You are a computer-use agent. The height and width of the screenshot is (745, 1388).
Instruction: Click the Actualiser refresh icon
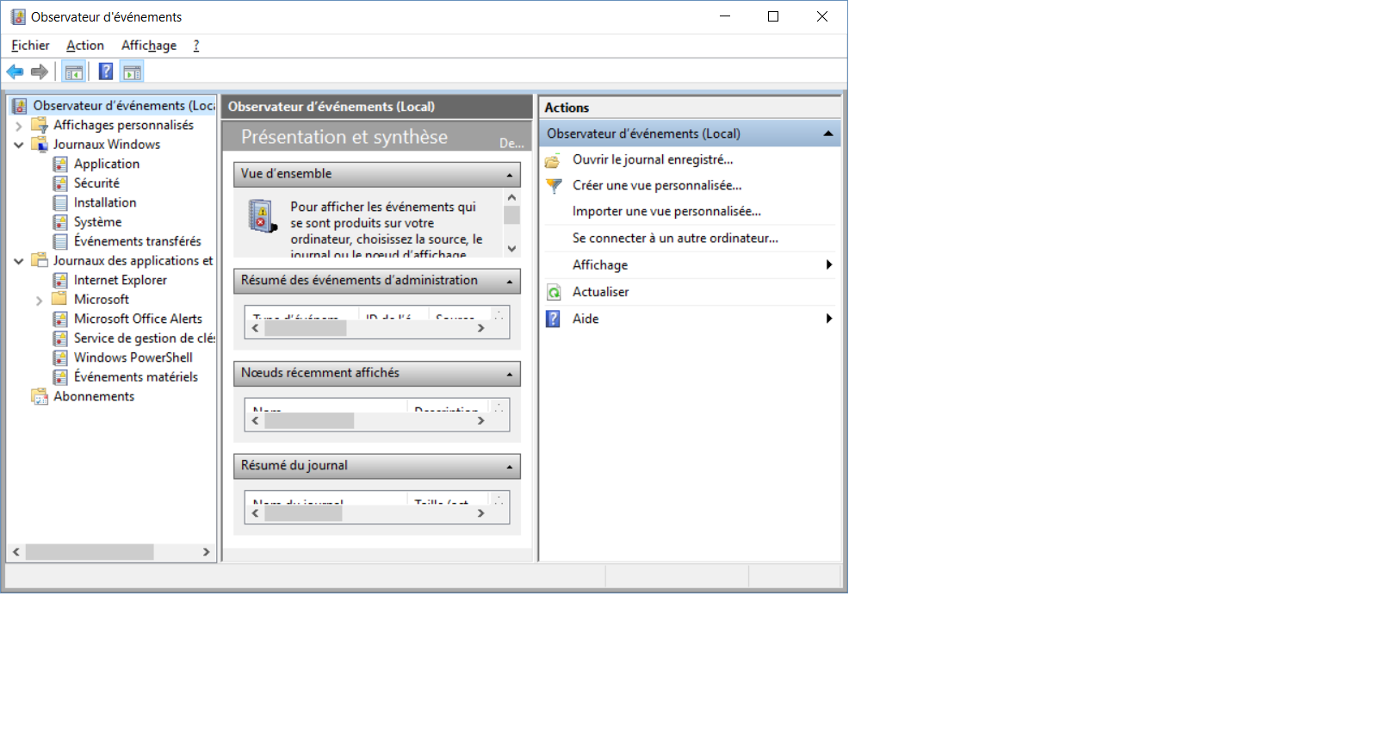tap(554, 292)
